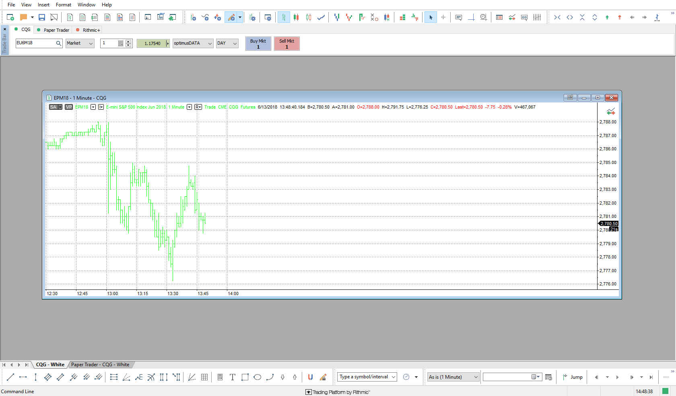Open As is (1 Minute) interval dropdown
The height and width of the screenshot is (396, 676).
click(453, 377)
